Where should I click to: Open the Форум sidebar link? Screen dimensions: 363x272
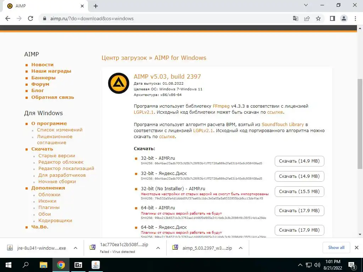(40, 84)
